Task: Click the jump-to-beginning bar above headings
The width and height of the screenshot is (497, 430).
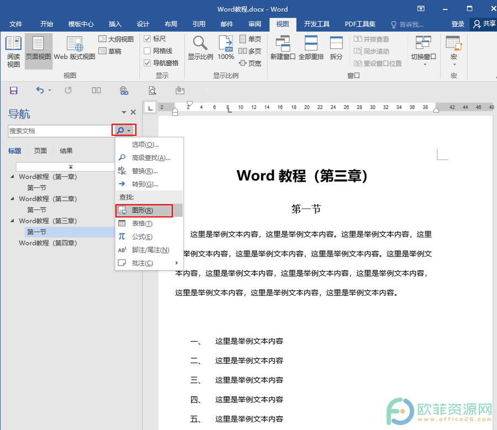Action: 66,167
